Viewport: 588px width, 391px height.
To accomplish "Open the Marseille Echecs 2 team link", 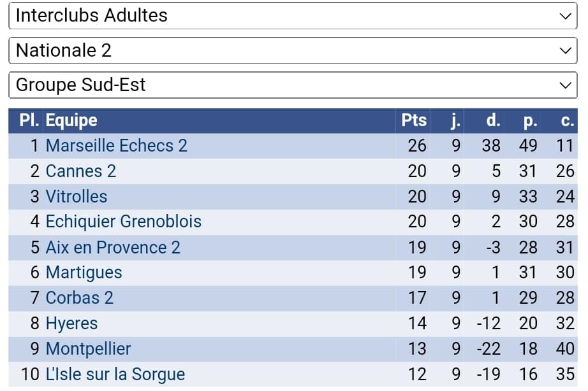I will [x=117, y=146].
